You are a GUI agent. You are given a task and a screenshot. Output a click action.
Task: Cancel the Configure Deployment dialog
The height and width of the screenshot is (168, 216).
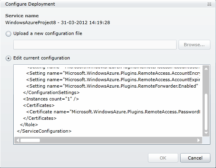point(195,158)
